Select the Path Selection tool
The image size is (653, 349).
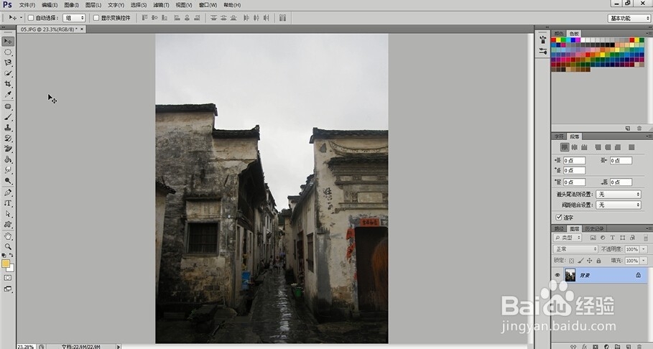click(8, 214)
